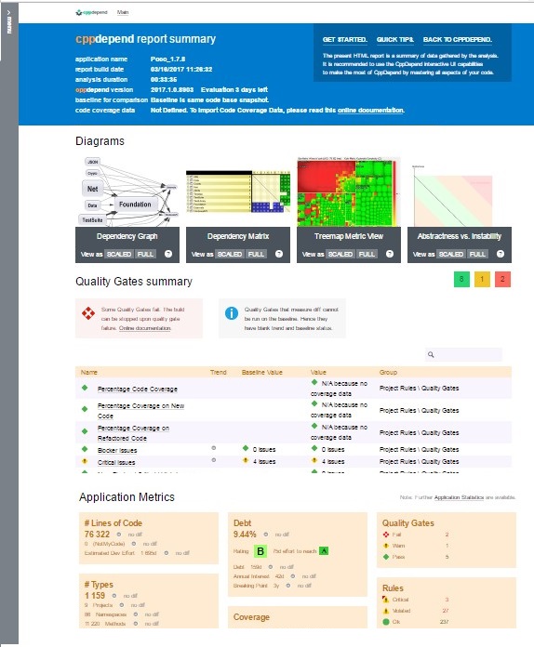
Task: Click the Main menu link
Action: coord(123,12)
